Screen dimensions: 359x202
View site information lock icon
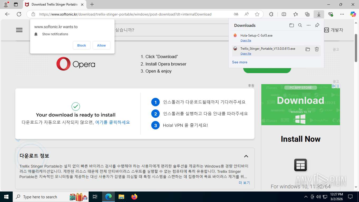coord(33,14)
